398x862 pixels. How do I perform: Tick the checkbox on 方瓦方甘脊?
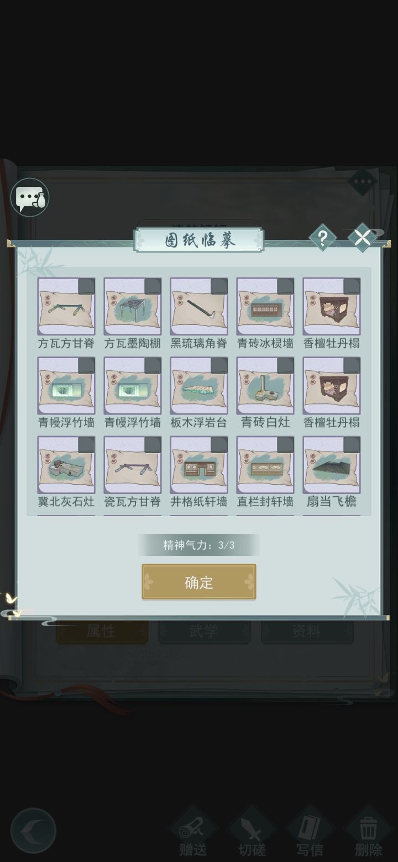click(86, 286)
